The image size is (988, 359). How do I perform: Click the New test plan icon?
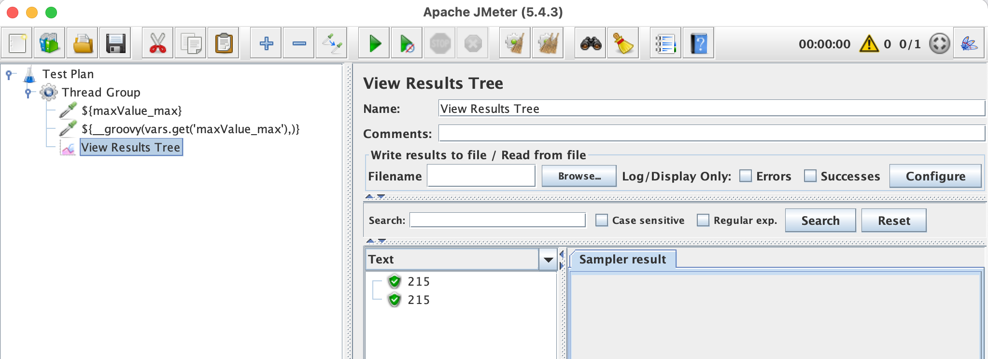pyautogui.click(x=17, y=43)
